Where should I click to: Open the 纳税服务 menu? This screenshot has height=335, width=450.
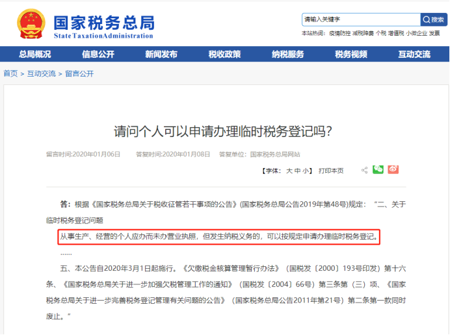[x=288, y=54]
